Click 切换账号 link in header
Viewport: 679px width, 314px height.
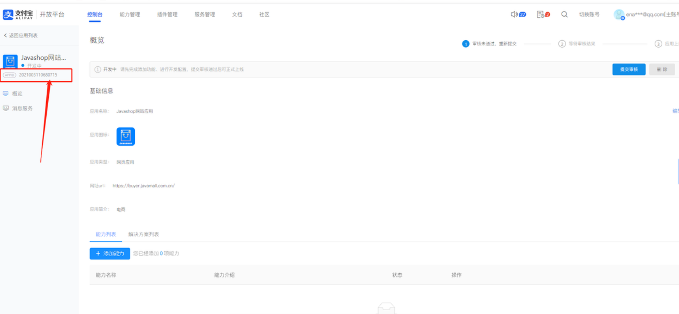pos(589,15)
